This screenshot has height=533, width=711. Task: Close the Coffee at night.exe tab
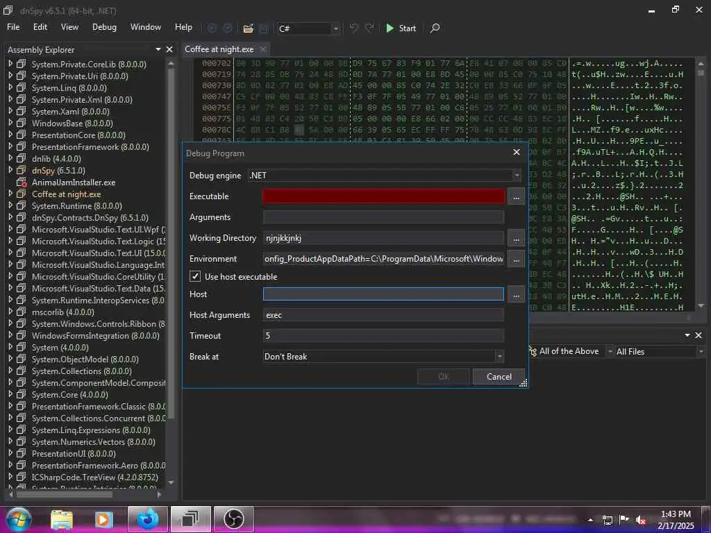[263, 49]
